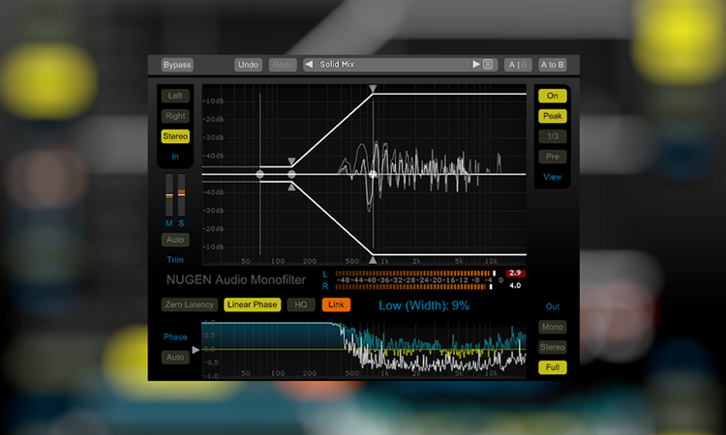
Task: Enable HQ processing mode
Action: click(303, 304)
